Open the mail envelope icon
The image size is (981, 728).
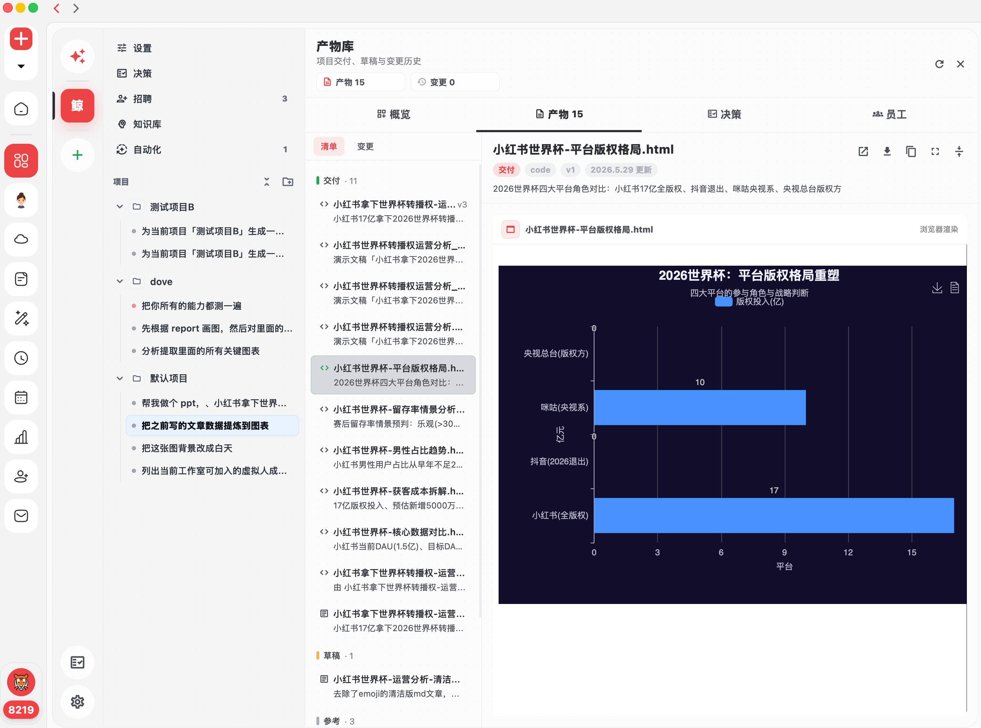pos(21,516)
